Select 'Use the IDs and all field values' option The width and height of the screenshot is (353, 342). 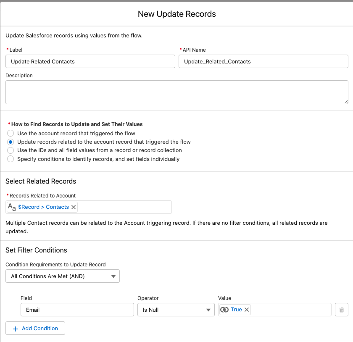11,150
